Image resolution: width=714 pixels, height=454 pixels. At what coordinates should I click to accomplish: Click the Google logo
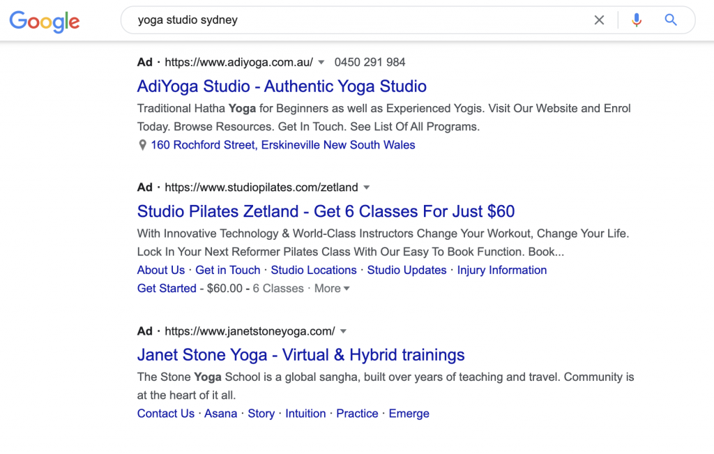pyautogui.click(x=45, y=21)
